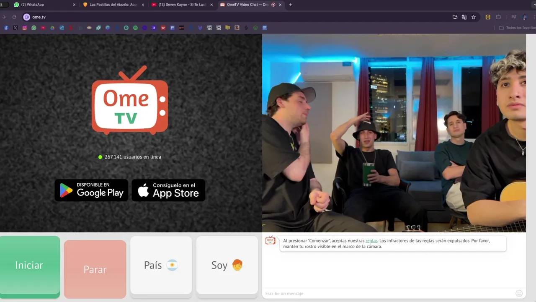Open the media controls icon
Image resolution: width=536 pixels, height=302 pixels.
coord(514,17)
